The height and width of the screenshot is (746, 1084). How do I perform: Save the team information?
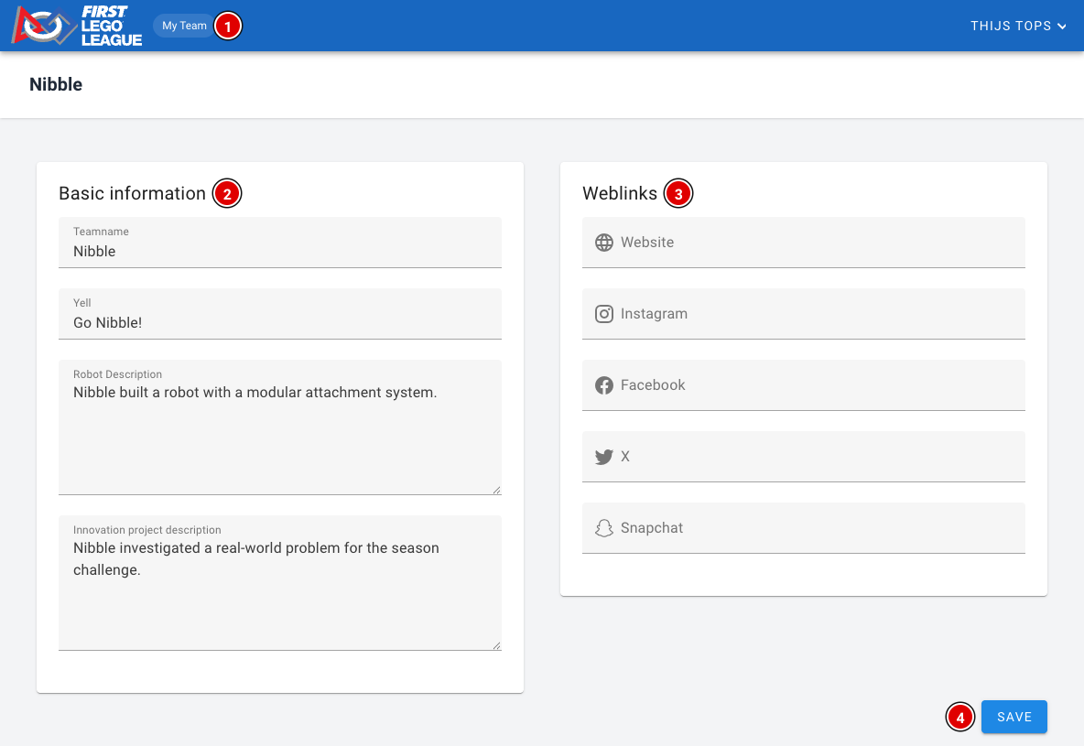1014,717
